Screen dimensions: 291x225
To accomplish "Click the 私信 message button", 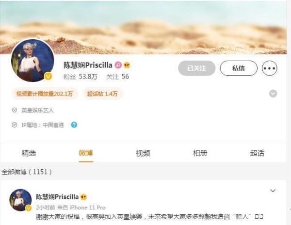I will click(x=239, y=68).
